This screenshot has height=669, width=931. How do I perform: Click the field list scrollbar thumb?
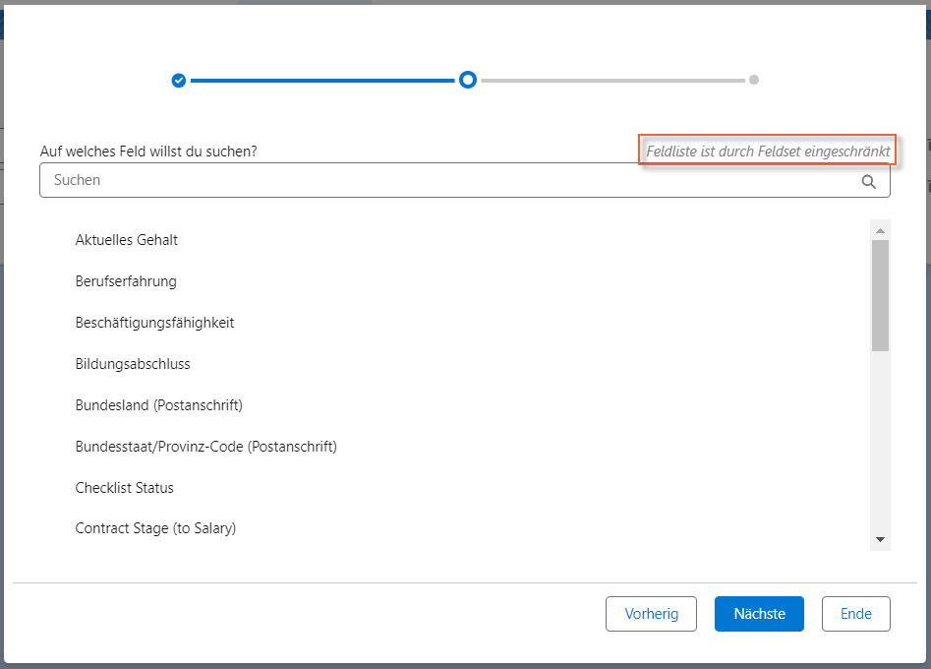880,295
